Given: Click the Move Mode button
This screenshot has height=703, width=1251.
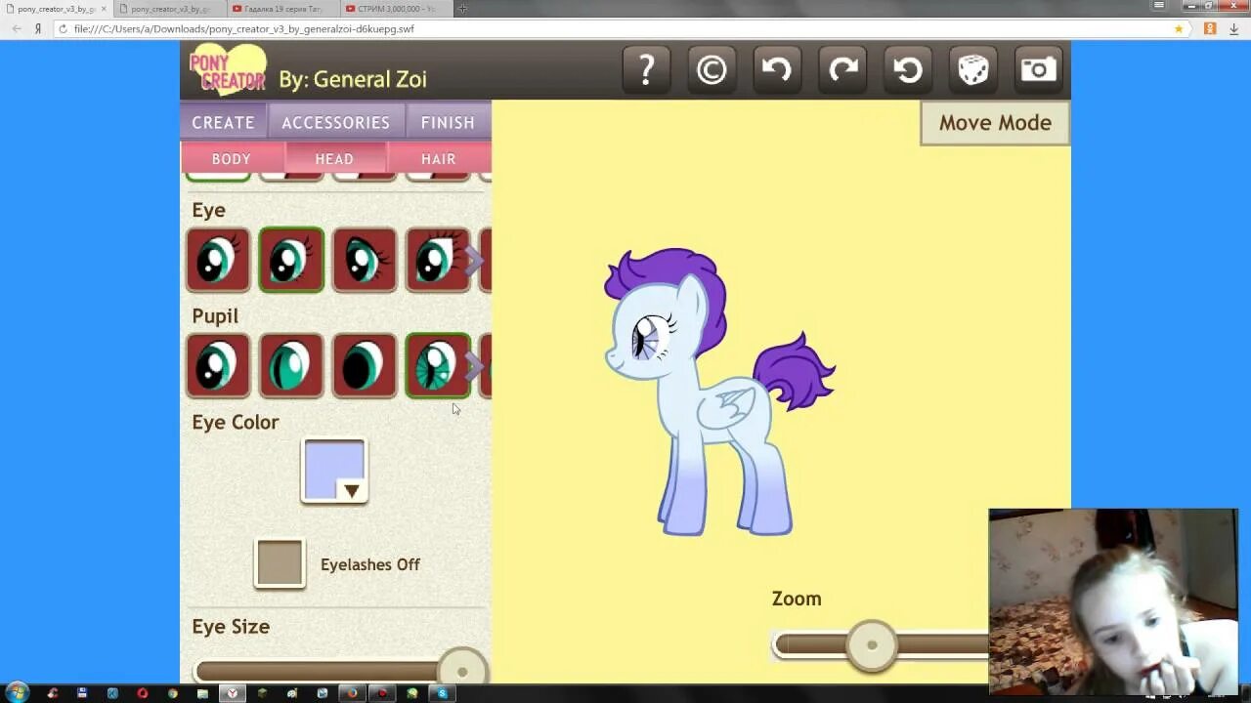Looking at the screenshot, I should click(995, 123).
